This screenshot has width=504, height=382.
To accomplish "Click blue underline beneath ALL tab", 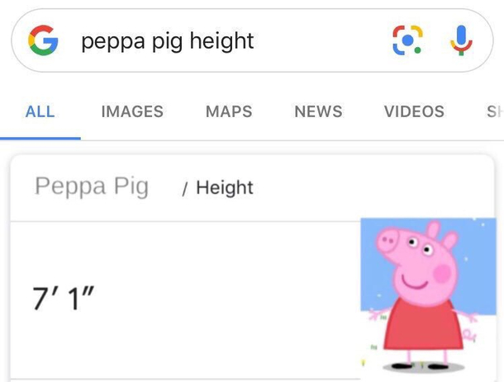I will (40, 139).
